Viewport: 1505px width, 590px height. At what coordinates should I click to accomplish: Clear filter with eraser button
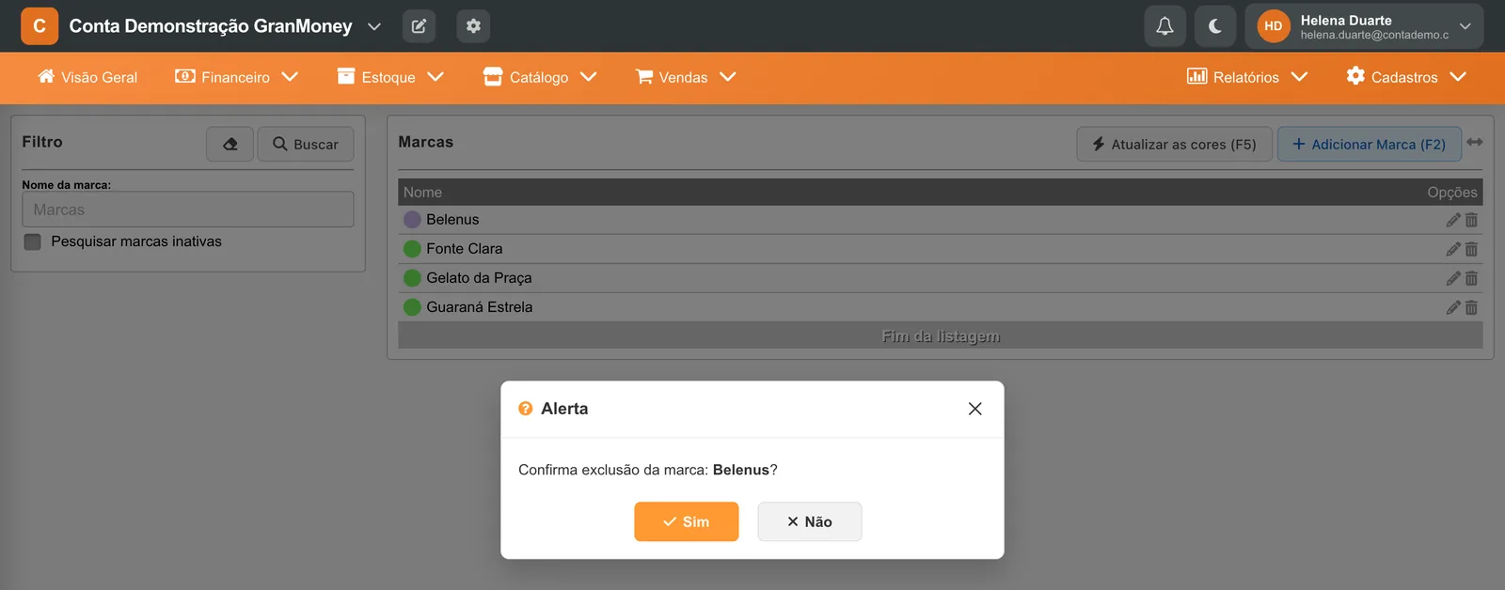(x=230, y=144)
